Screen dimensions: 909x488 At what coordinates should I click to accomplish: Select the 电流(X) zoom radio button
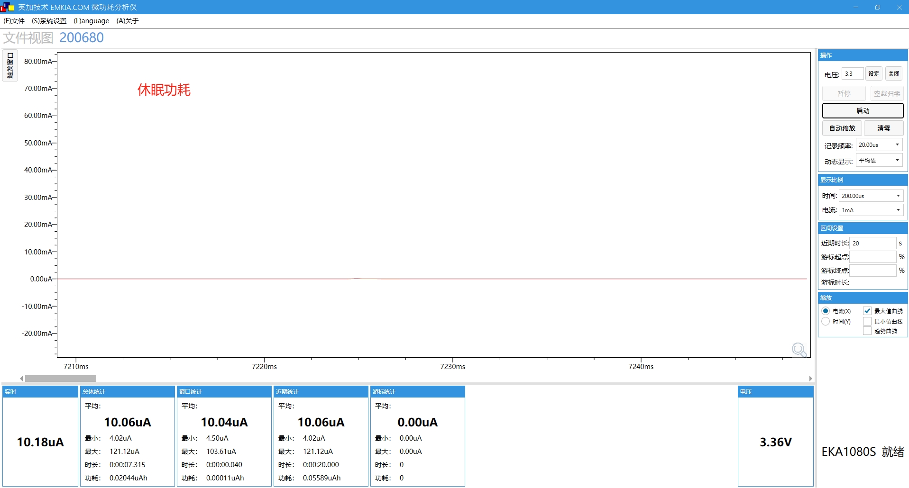[826, 311]
